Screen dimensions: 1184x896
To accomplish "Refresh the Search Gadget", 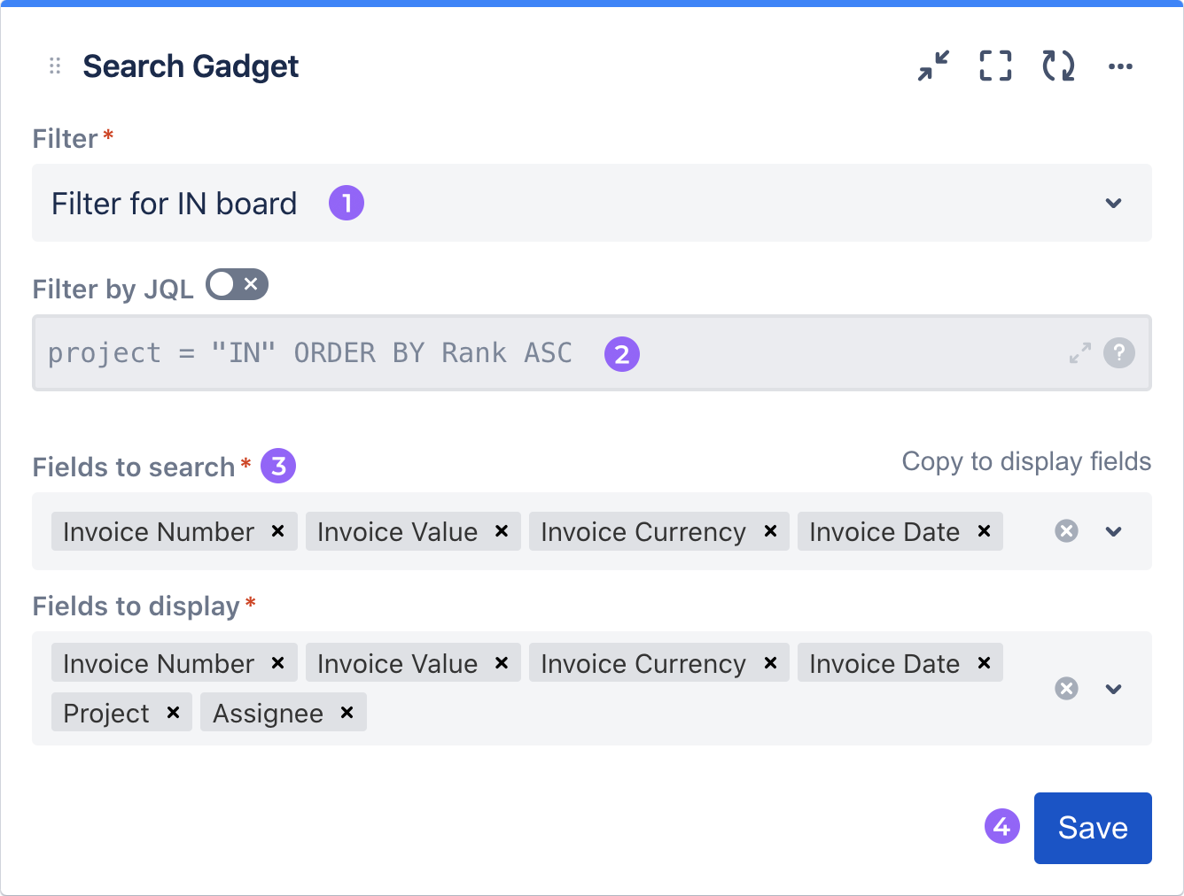I will click(x=1058, y=66).
